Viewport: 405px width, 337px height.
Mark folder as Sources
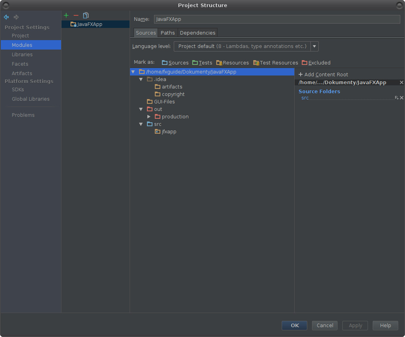click(175, 63)
